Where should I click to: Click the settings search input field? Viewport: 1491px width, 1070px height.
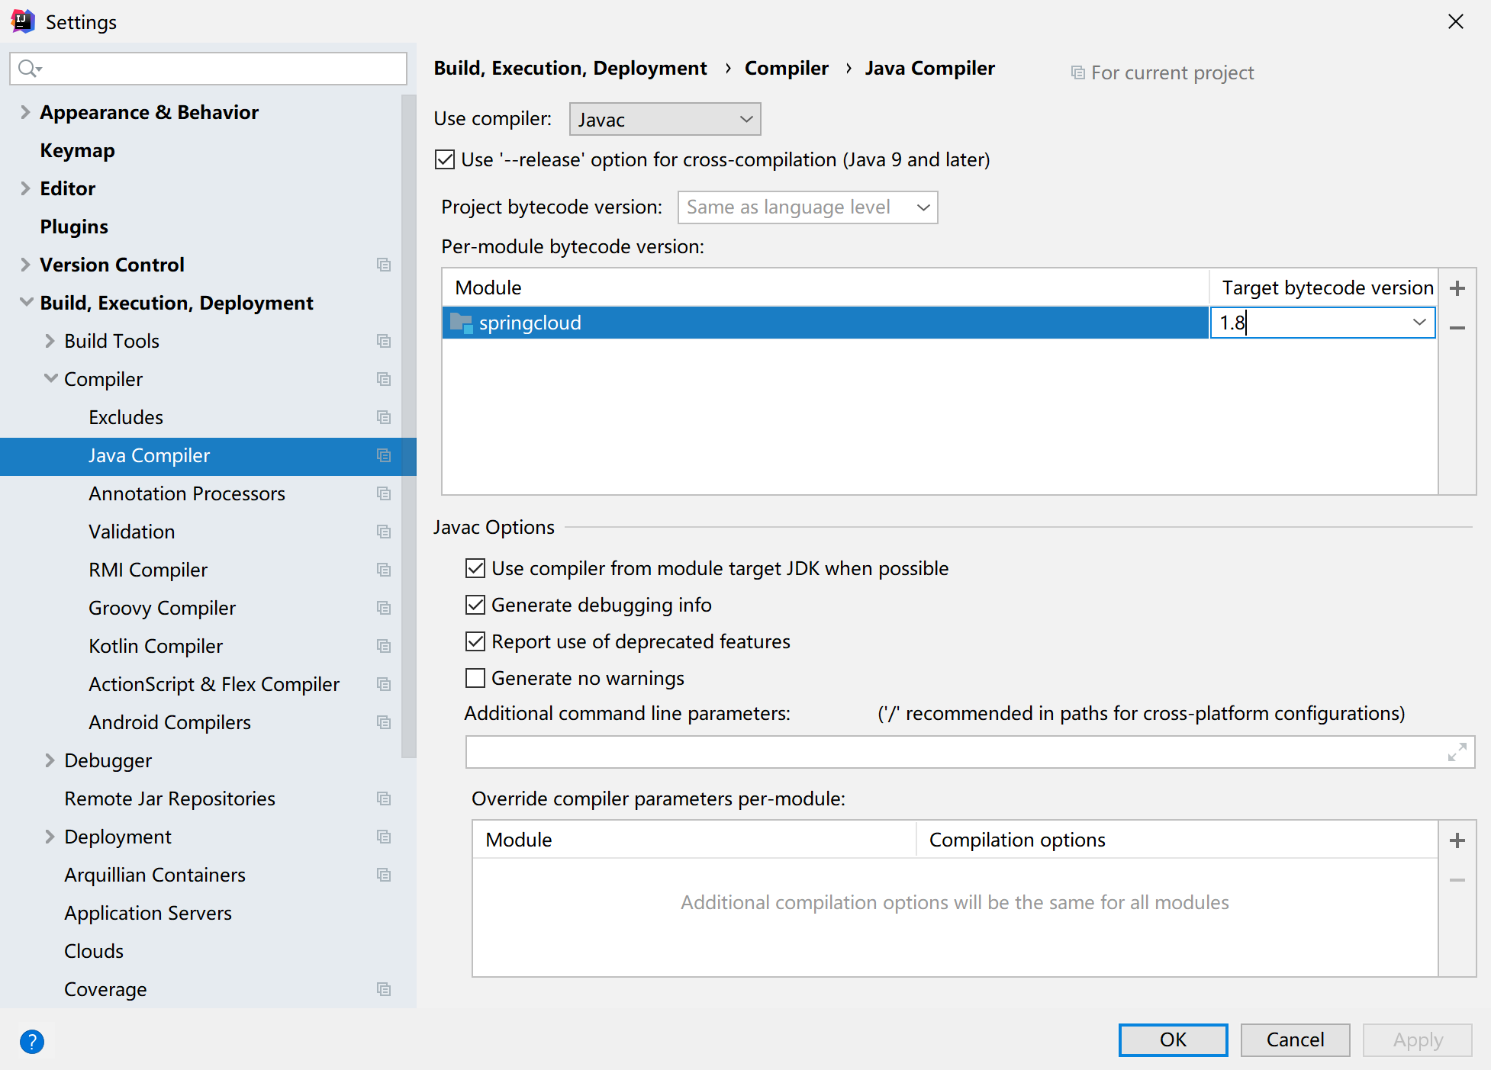[208, 69]
